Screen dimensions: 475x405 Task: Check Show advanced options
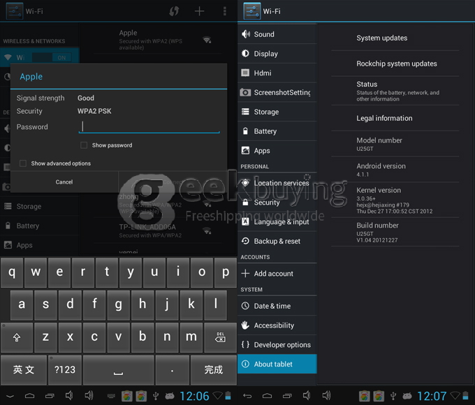pyautogui.click(x=24, y=163)
